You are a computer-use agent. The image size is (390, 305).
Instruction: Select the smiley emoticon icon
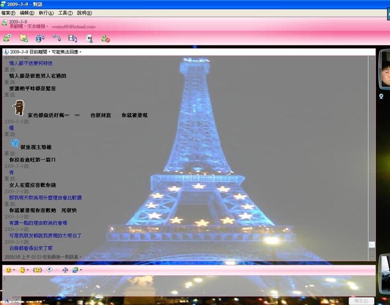click(x=9, y=270)
